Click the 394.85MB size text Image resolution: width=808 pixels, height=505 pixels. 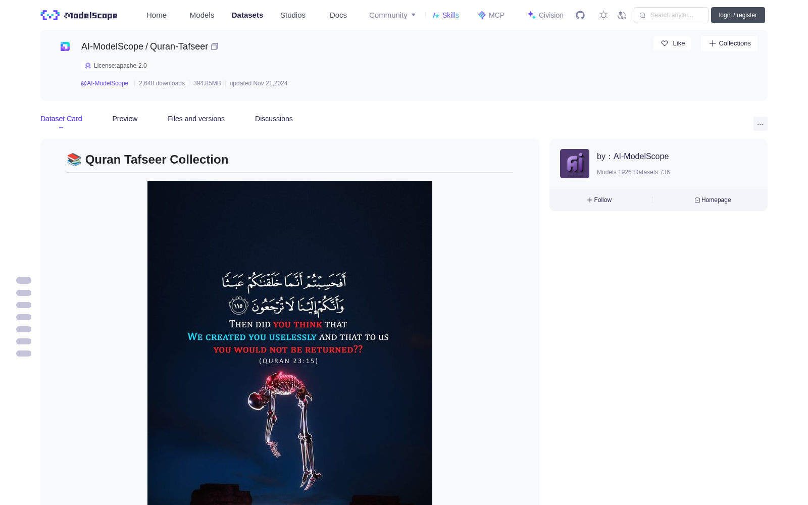(207, 83)
